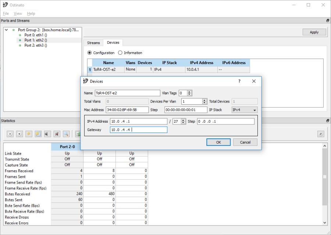Increase Devices Per Vlan with the up arrow

(204, 100)
